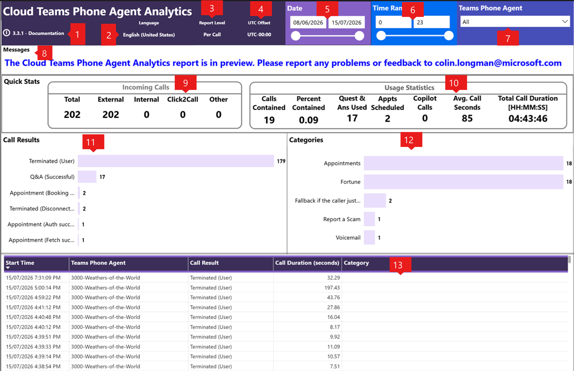This screenshot has width=574, height=371.
Task: Click the Calls Contained value 19
Action: click(x=269, y=120)
